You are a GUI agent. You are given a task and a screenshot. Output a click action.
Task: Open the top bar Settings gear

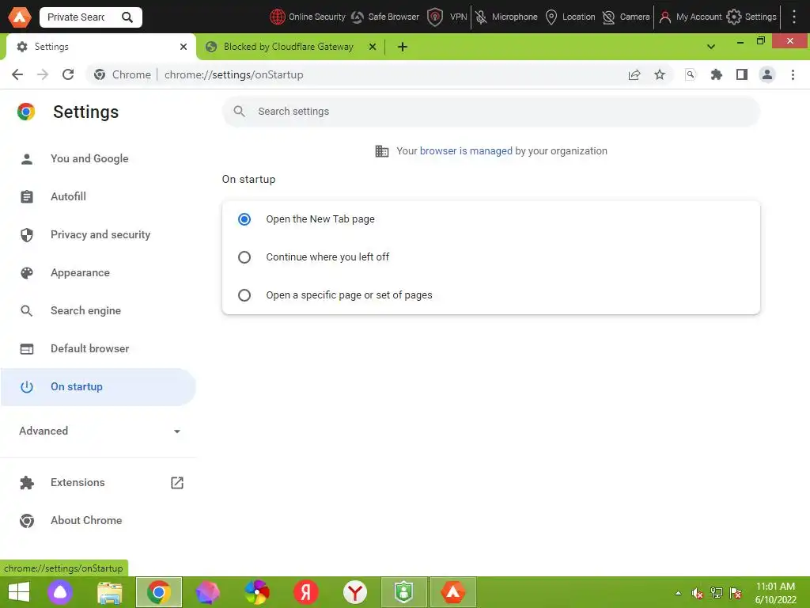[x=751, y=17]
